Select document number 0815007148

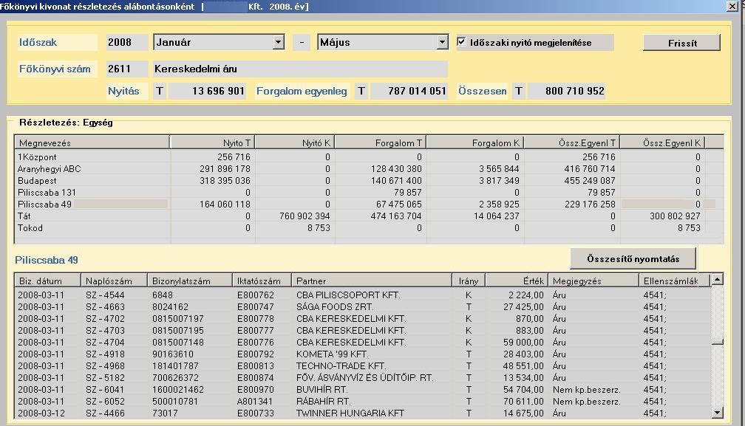177,343
